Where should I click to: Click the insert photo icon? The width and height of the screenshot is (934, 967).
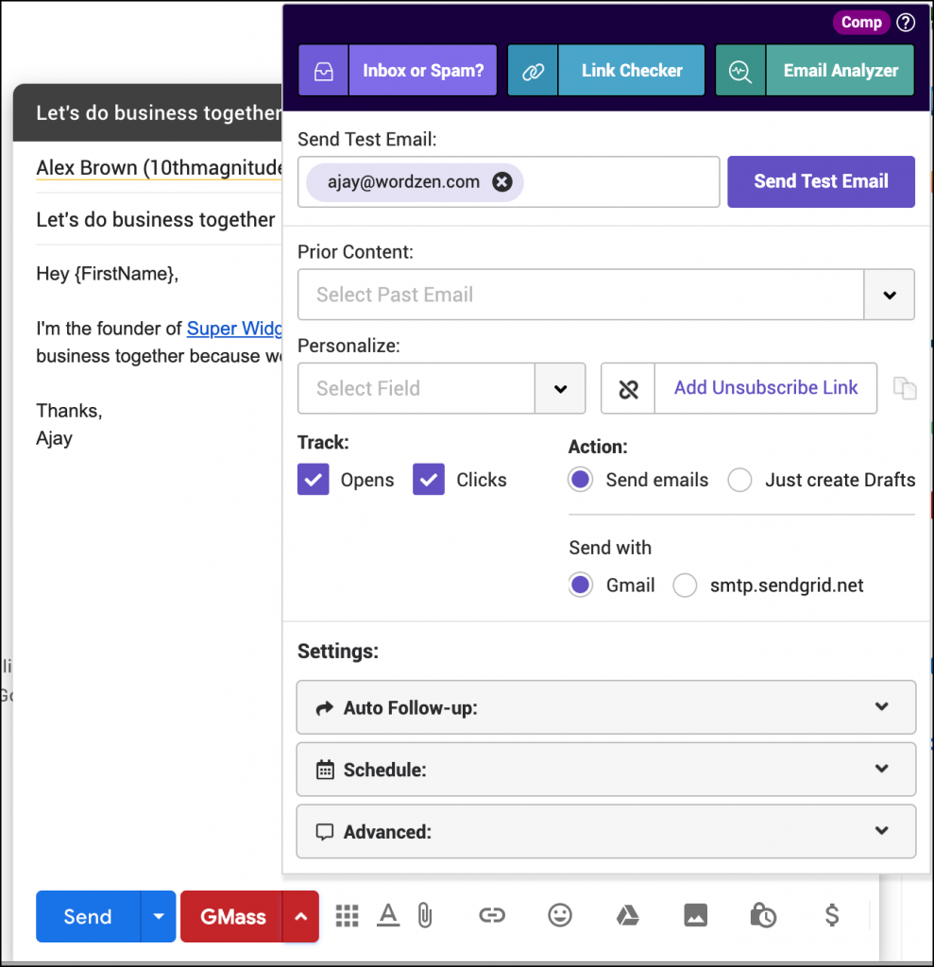point(695,915)
